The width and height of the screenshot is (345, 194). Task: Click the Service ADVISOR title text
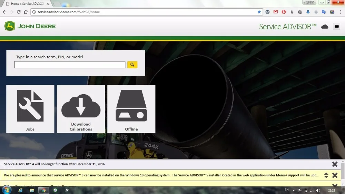click(288, 27)
